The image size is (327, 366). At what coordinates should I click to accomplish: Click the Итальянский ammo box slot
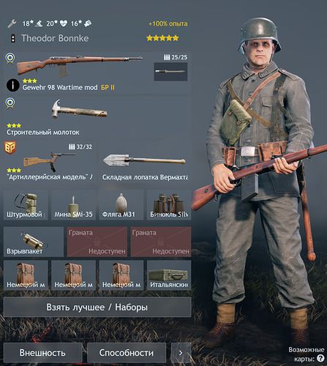[x=169, y=275]
